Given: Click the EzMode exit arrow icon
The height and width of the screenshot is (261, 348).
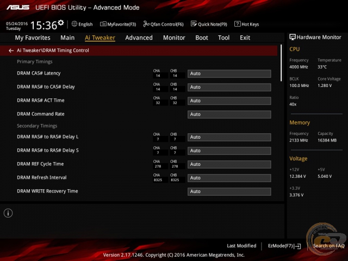Looking at the screenshot, I should point(299,246).
